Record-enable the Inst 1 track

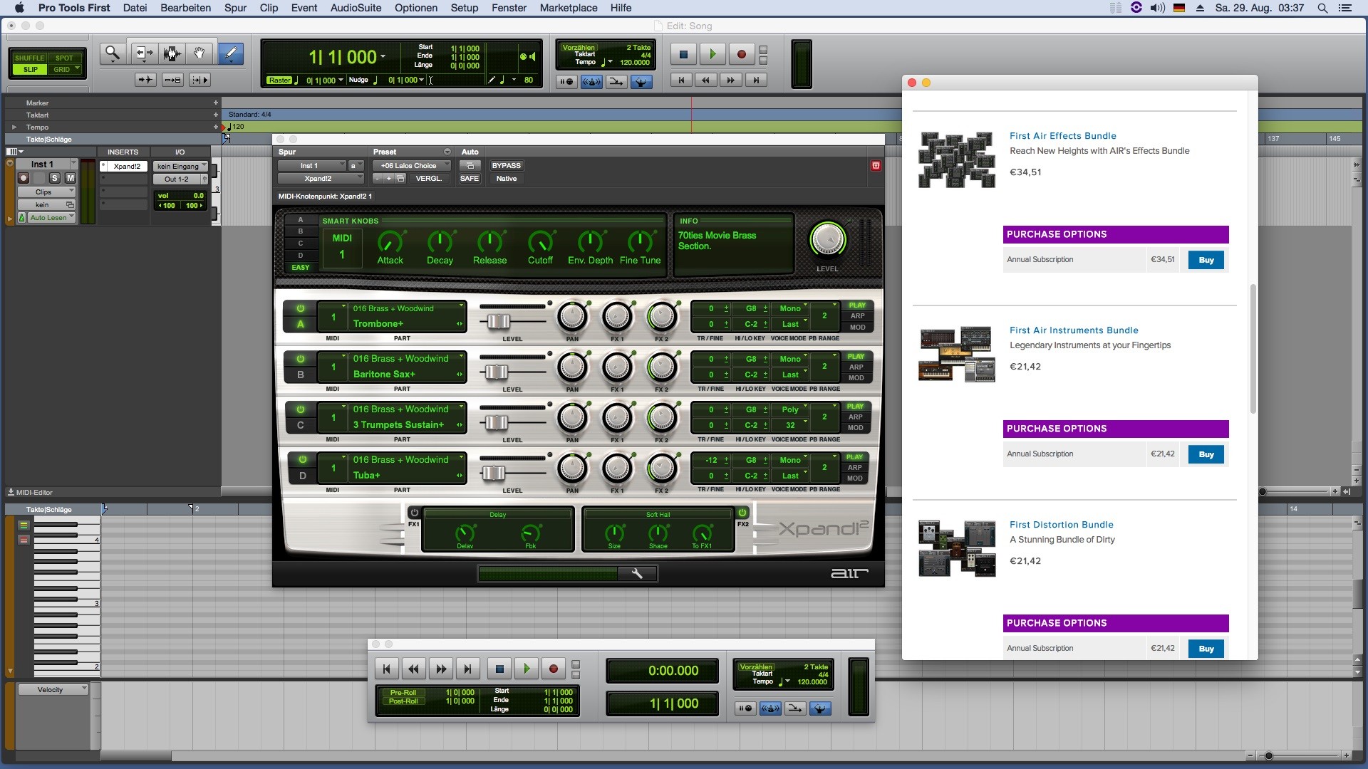click(x=24, y=178)
